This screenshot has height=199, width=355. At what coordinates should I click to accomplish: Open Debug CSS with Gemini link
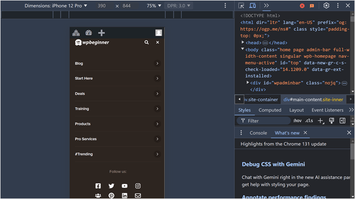click(273, 164)
